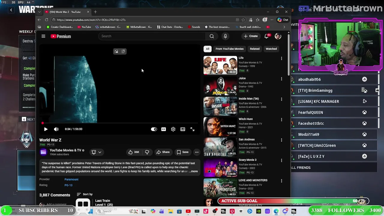Save video to playlist

coord(182,152)
